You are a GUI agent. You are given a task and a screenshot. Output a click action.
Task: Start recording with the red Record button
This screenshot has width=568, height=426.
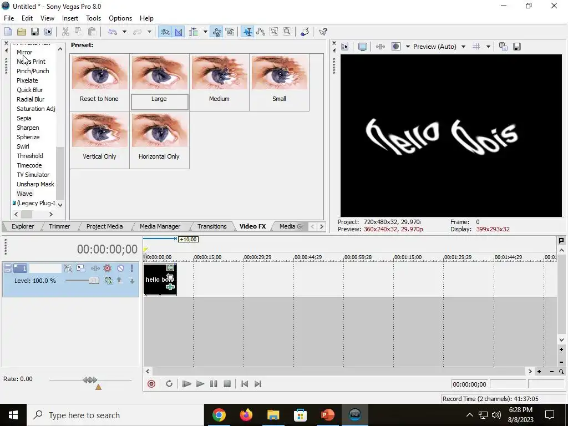click(x=151, y=384)
